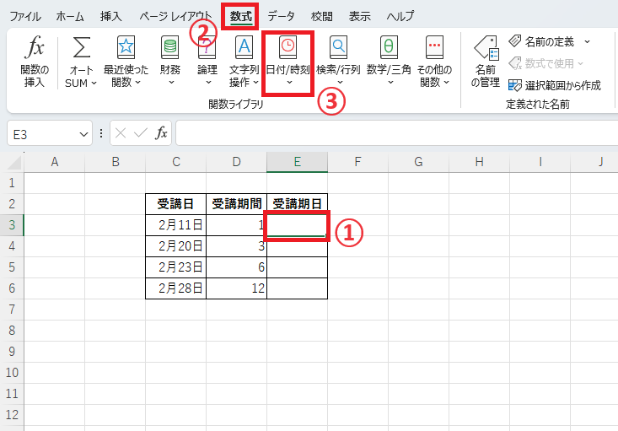The image size is (618, 431).
Task: Select column I header
Action: coord(540,162)
